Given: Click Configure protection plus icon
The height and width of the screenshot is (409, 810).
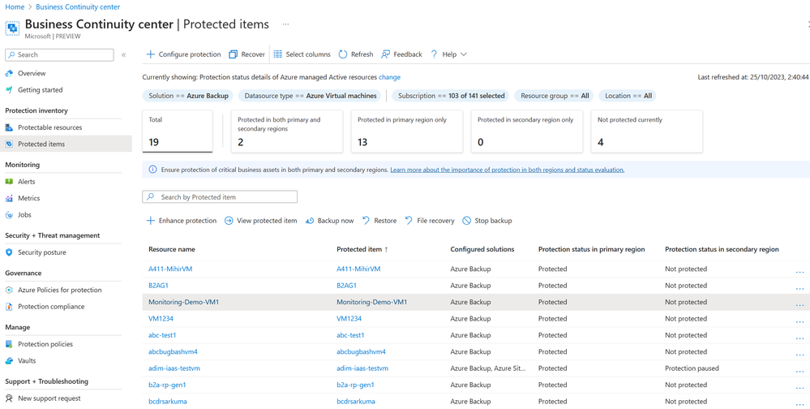Looking at the screenshot, I should tap(150, 54).
